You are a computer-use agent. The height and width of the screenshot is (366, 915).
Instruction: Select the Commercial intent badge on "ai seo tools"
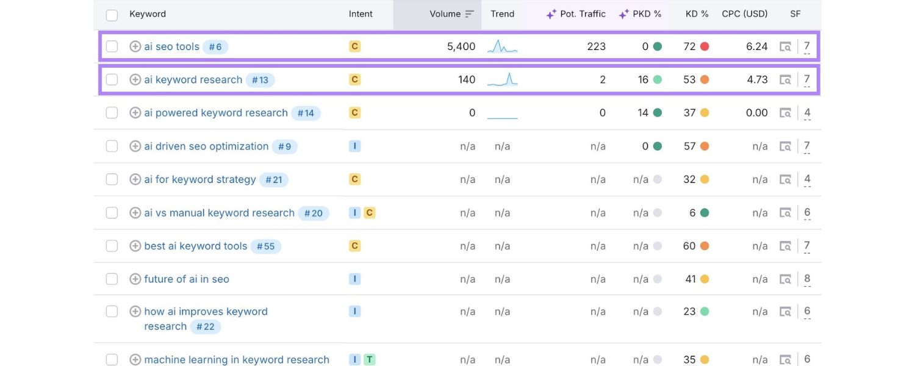point(354,46)
